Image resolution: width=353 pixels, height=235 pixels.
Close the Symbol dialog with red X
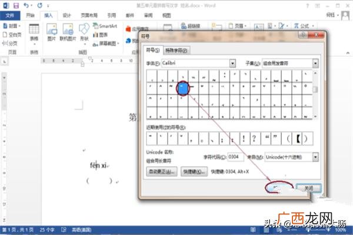317,35
